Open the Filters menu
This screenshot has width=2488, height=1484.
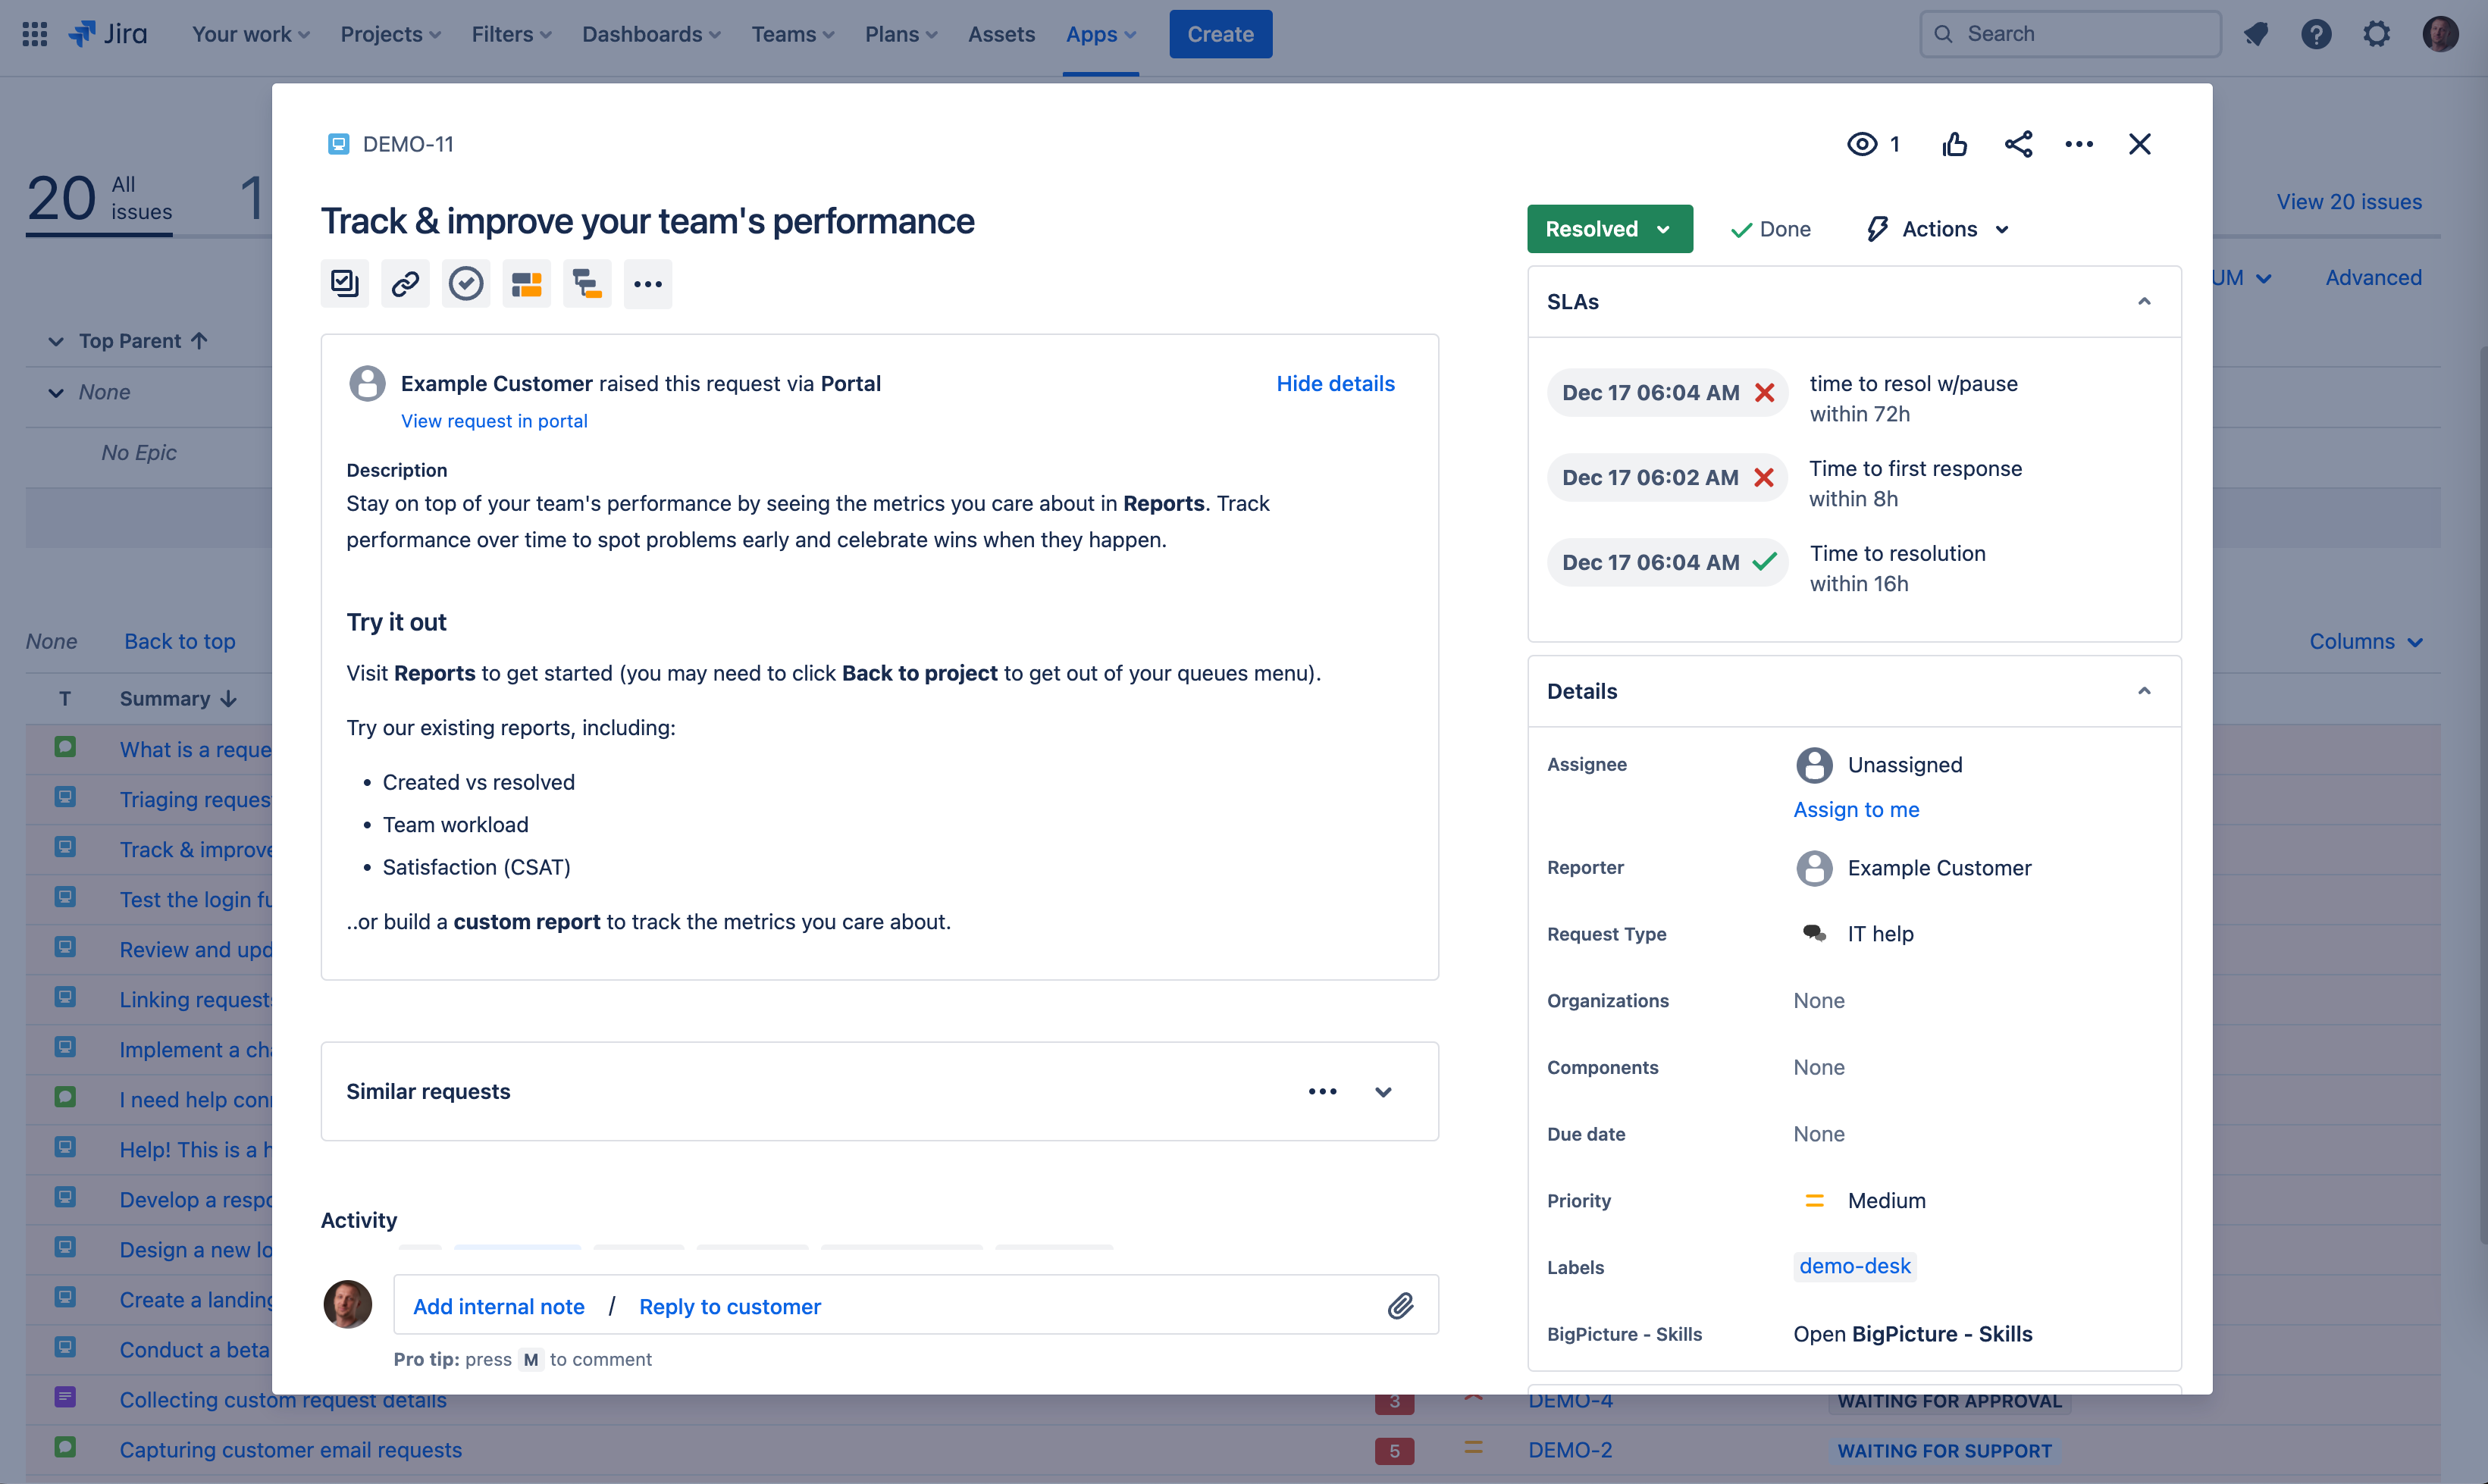511,34
